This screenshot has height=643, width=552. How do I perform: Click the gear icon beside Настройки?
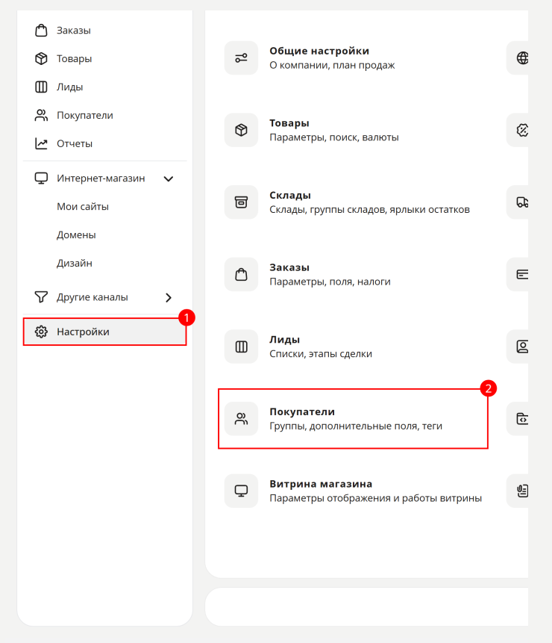click(x=41, y=332)
